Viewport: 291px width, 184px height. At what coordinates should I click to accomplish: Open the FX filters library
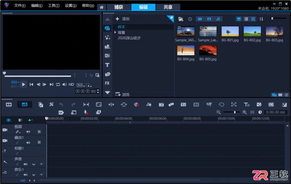click(x=107, y=83)
